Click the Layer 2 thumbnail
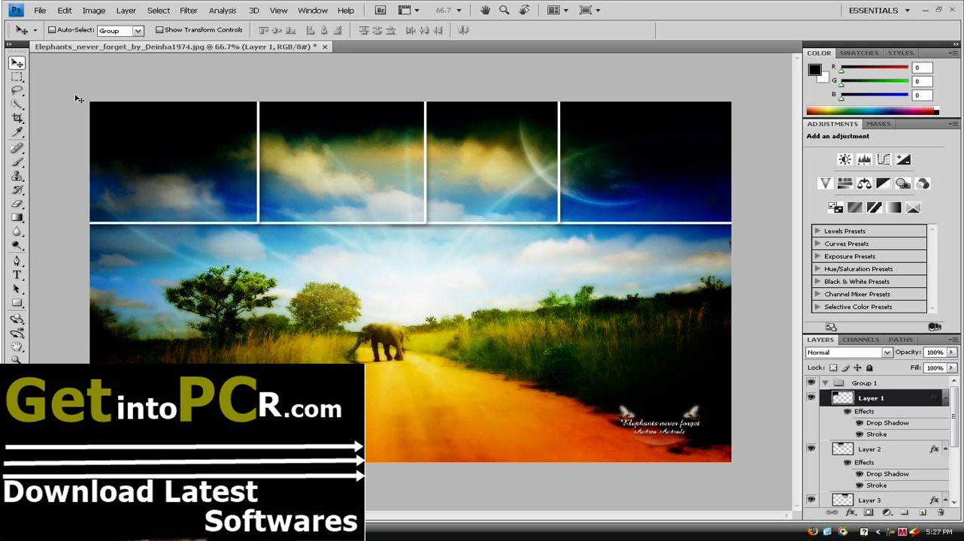 (x=843, y=449)
